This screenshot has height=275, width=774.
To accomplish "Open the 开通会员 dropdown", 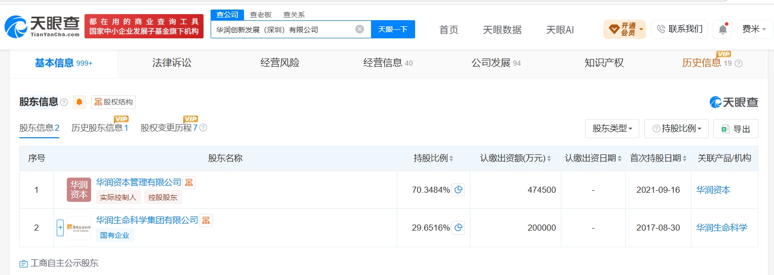I will point(625,29).
